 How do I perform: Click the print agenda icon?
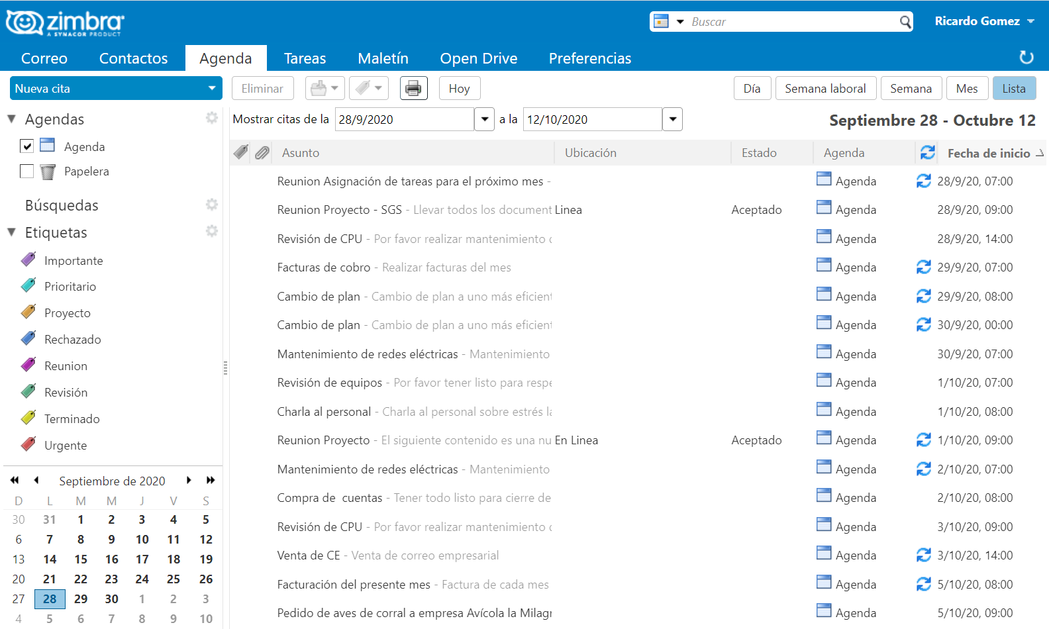pos(413,88)
